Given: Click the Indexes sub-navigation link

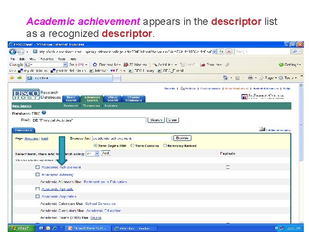Looking at the screenshot, I should point(111,106).
